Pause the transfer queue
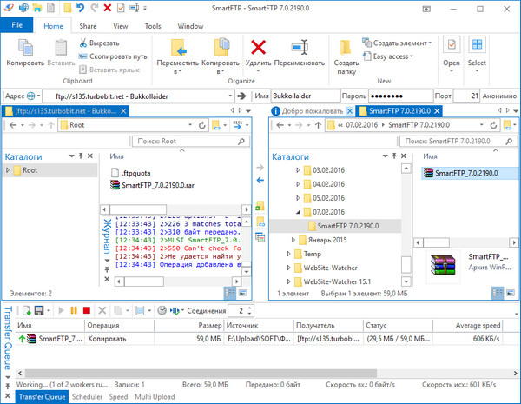The height and width of the screenshot is (404, 521). click(x=74, y=310)
